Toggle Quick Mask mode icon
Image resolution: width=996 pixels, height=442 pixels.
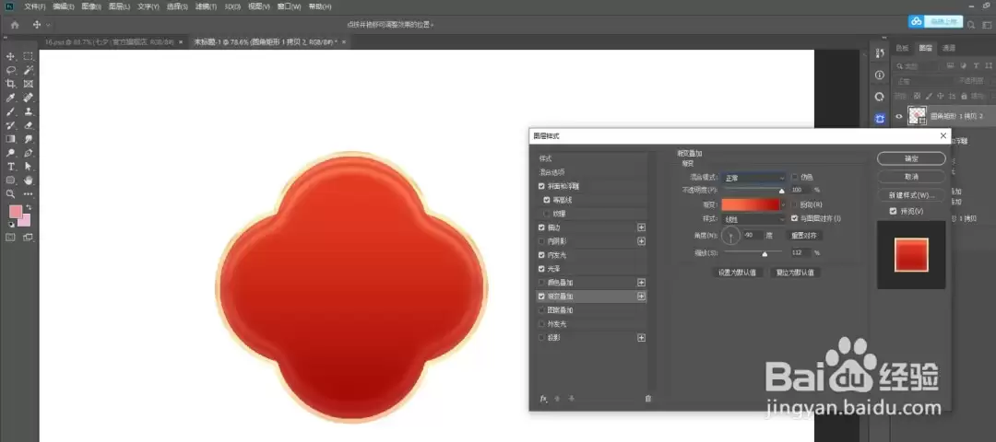click(11, 238)
